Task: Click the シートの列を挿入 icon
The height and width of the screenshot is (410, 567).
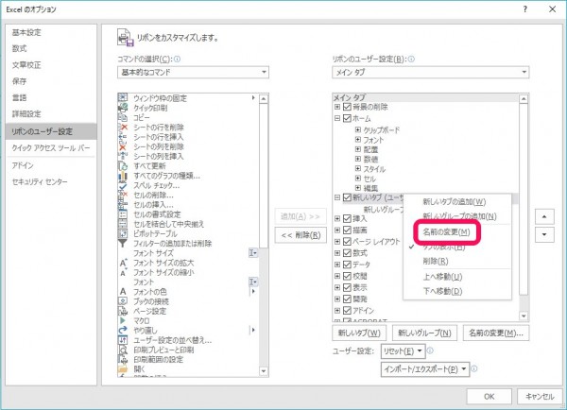Action: point(123,156)
